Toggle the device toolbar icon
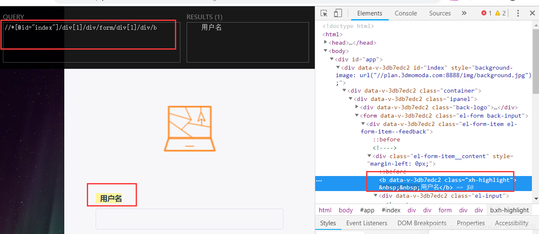Image resolution: width=539 pixels, height=234 pixels. click(338, 13)
